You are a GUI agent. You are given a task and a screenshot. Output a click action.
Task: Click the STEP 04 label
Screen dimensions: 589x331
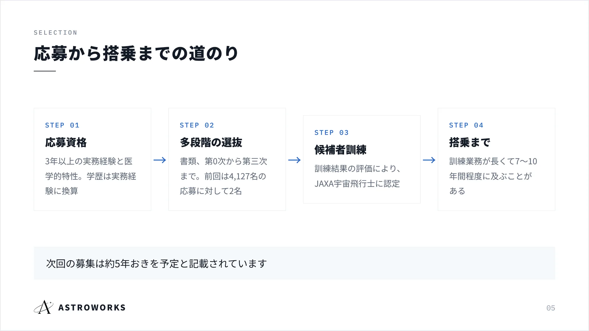click(x=466, y=125)
